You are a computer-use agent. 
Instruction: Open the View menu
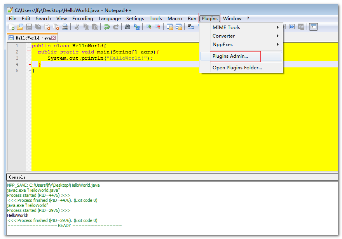coord(61,19)
